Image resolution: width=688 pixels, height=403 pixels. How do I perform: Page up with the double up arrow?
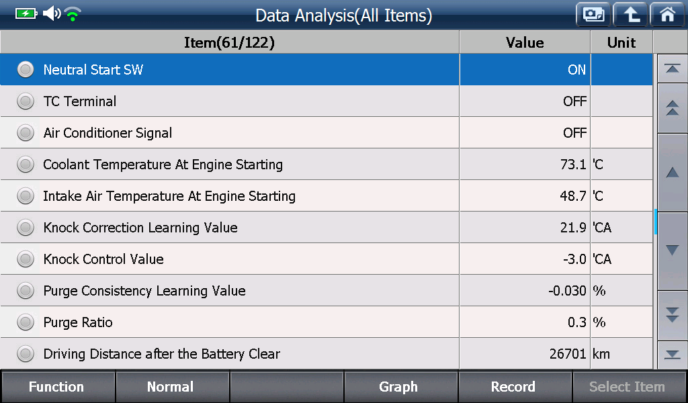pyautogui.click(x=672, y=108)
